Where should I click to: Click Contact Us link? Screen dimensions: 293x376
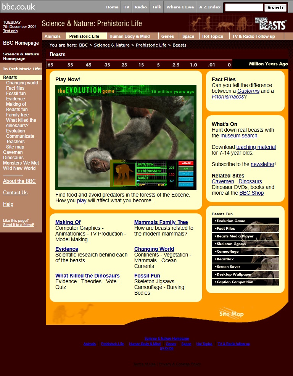(x=15, y=193)
